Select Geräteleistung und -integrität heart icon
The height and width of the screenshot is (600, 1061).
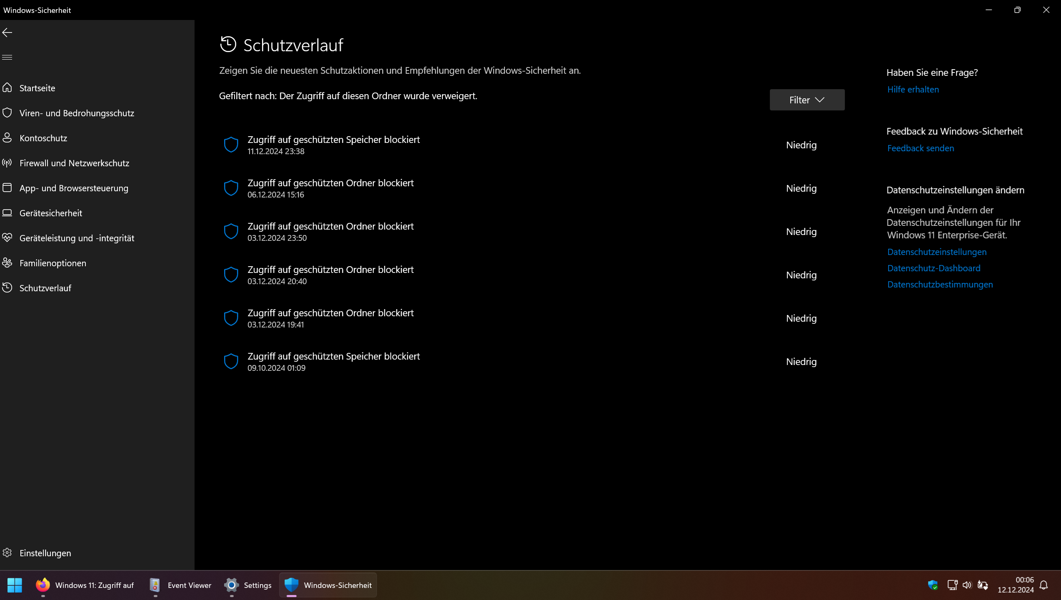click(x=7, y=237)
